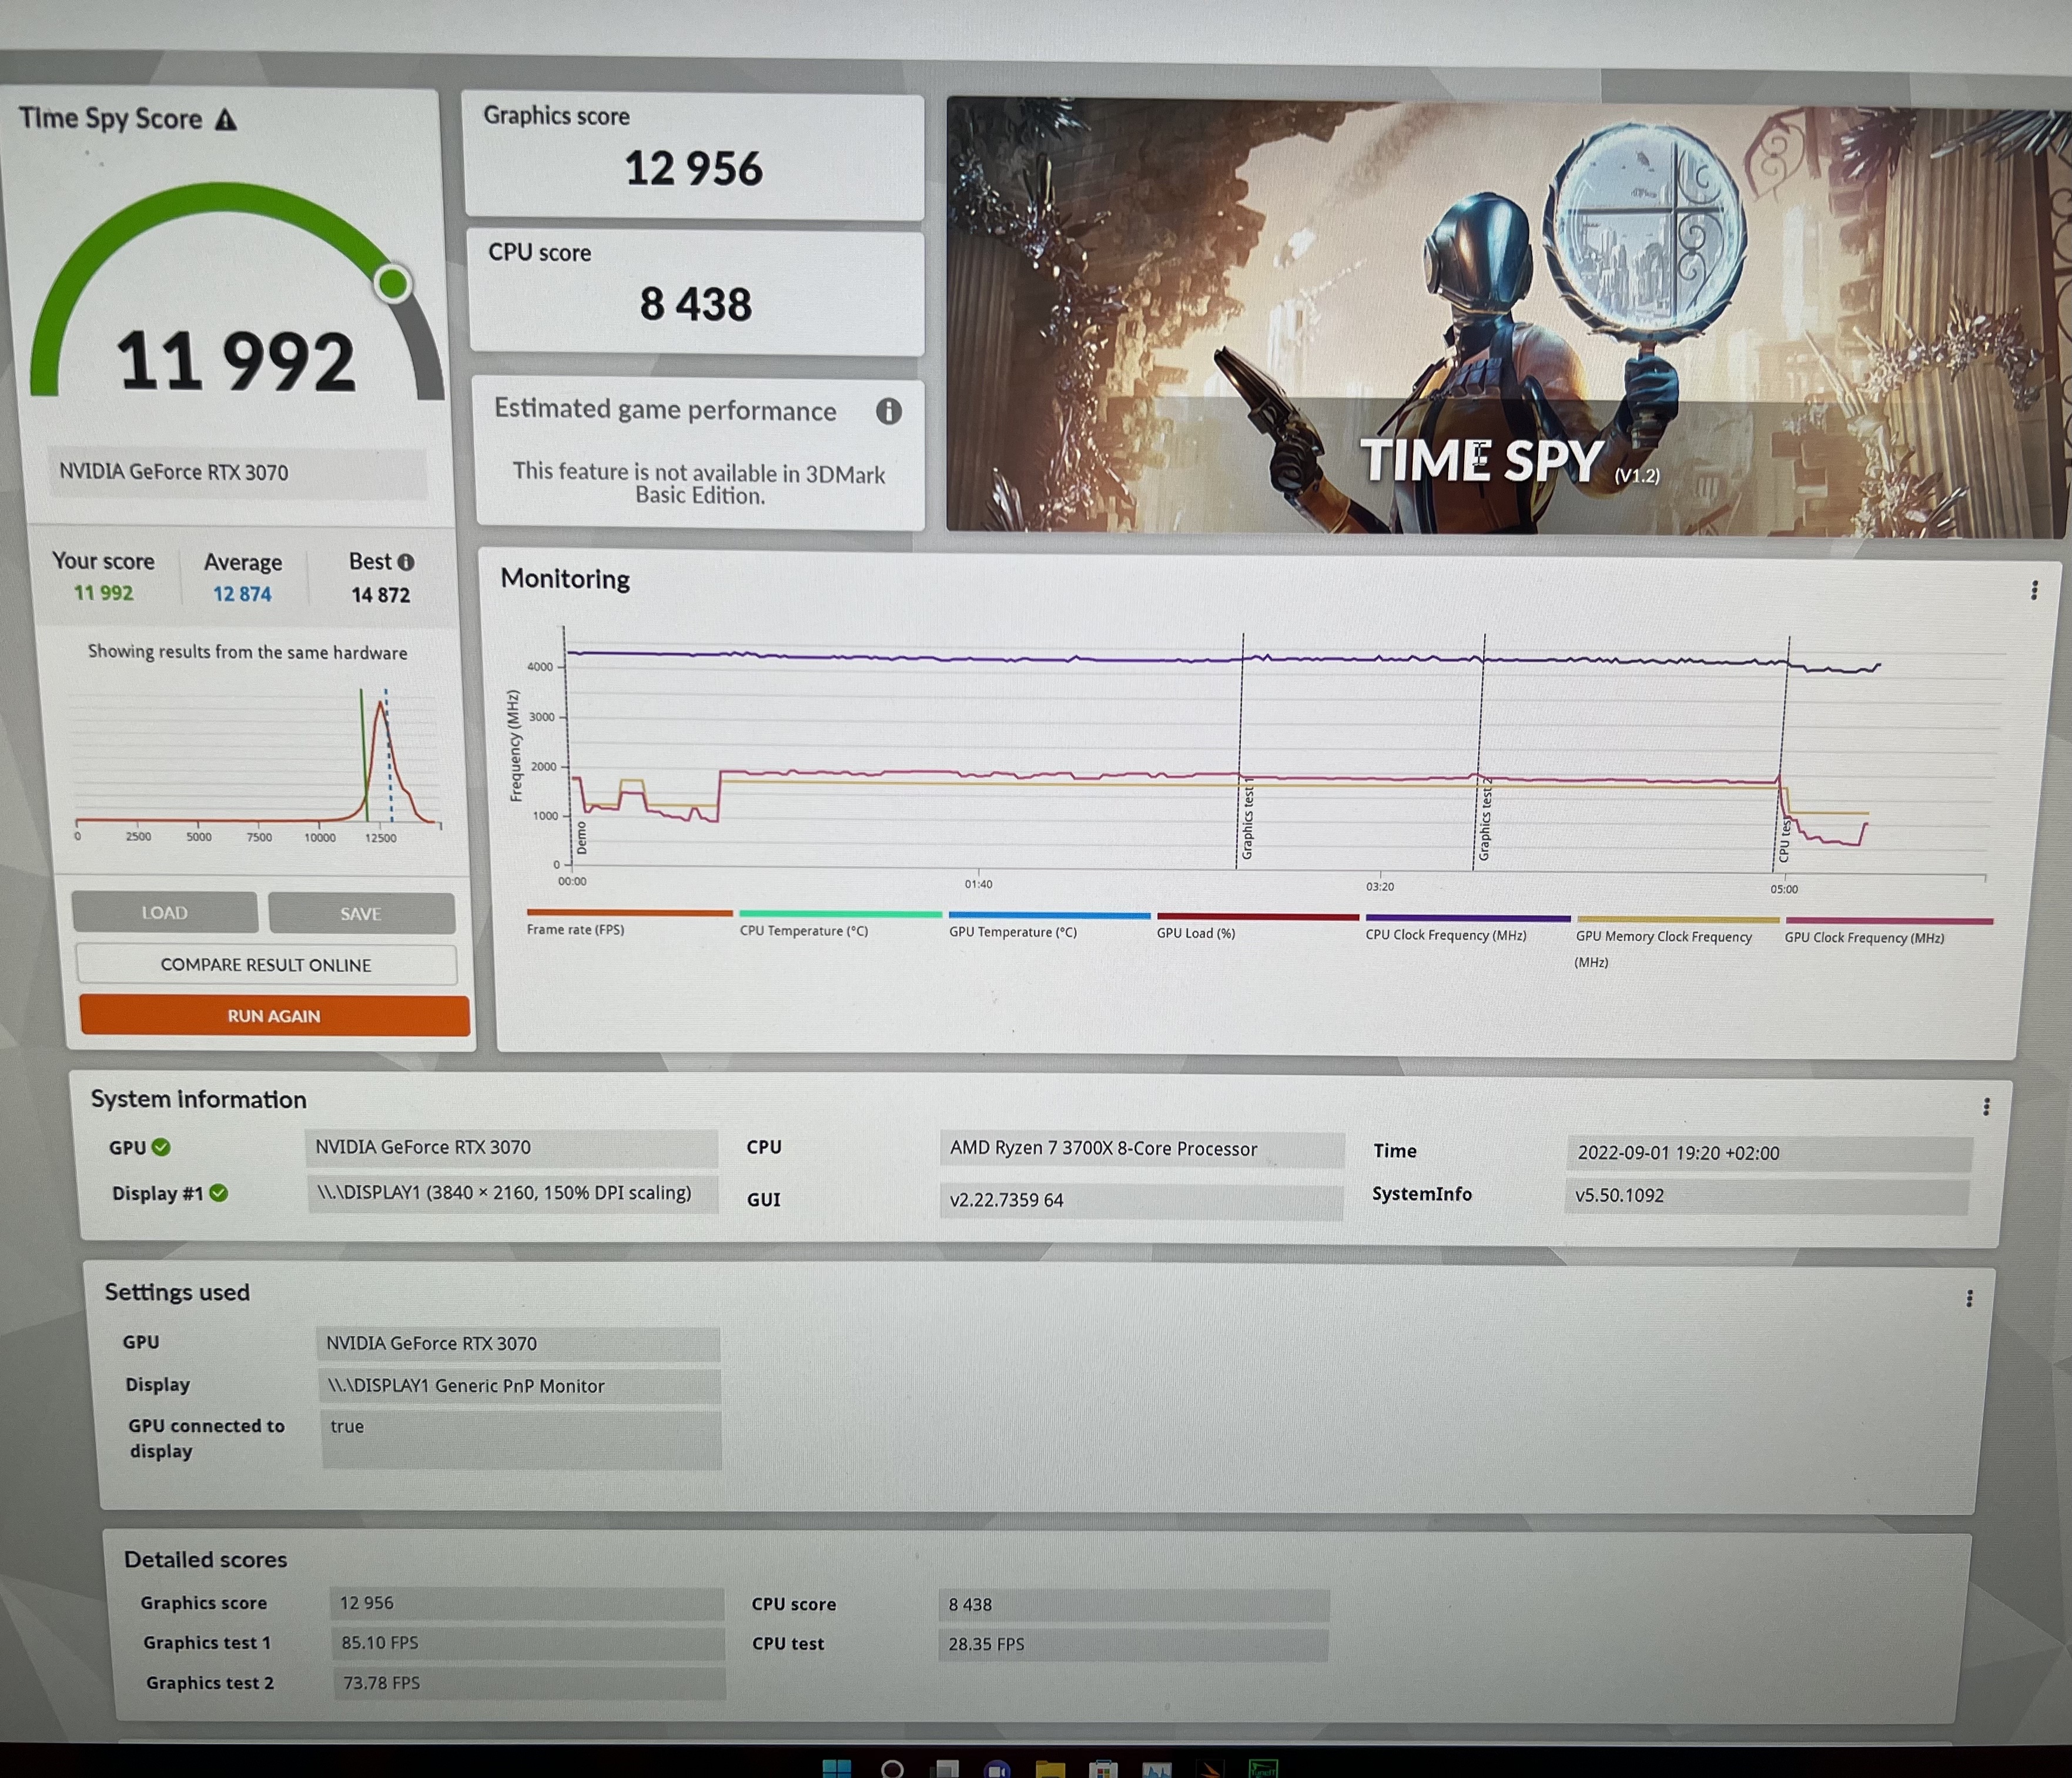Screen dimensions: 2072x1778
Task: Open the System information three-dot menu
Action: tap(1986, 1107)
